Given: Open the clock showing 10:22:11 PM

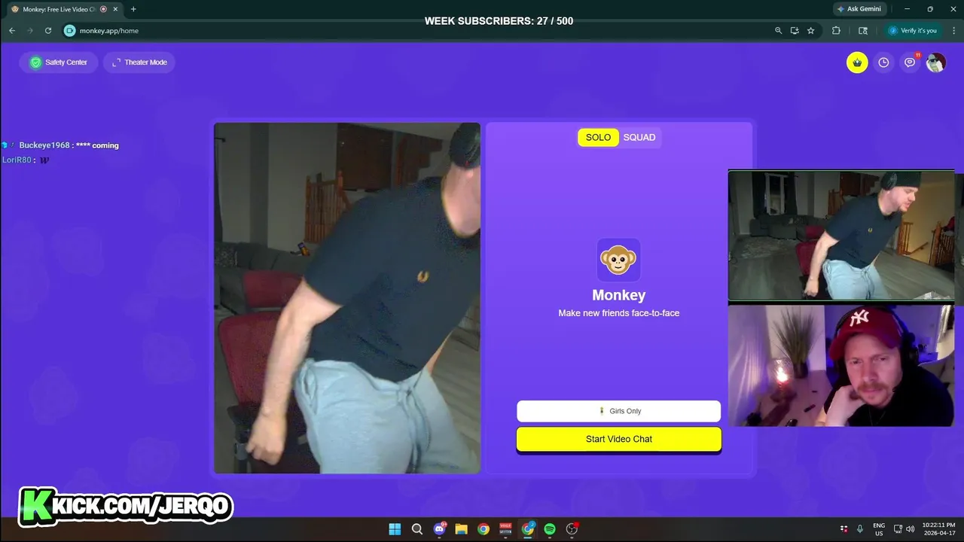Looking at the screenshot, I should click(938, 529).
